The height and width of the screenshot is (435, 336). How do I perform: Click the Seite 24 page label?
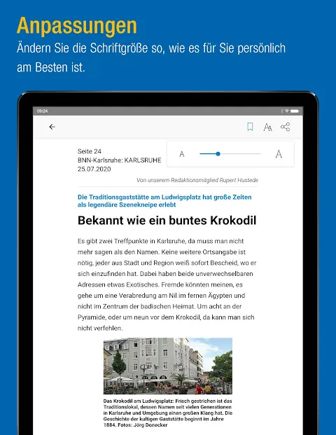[90, 151]
